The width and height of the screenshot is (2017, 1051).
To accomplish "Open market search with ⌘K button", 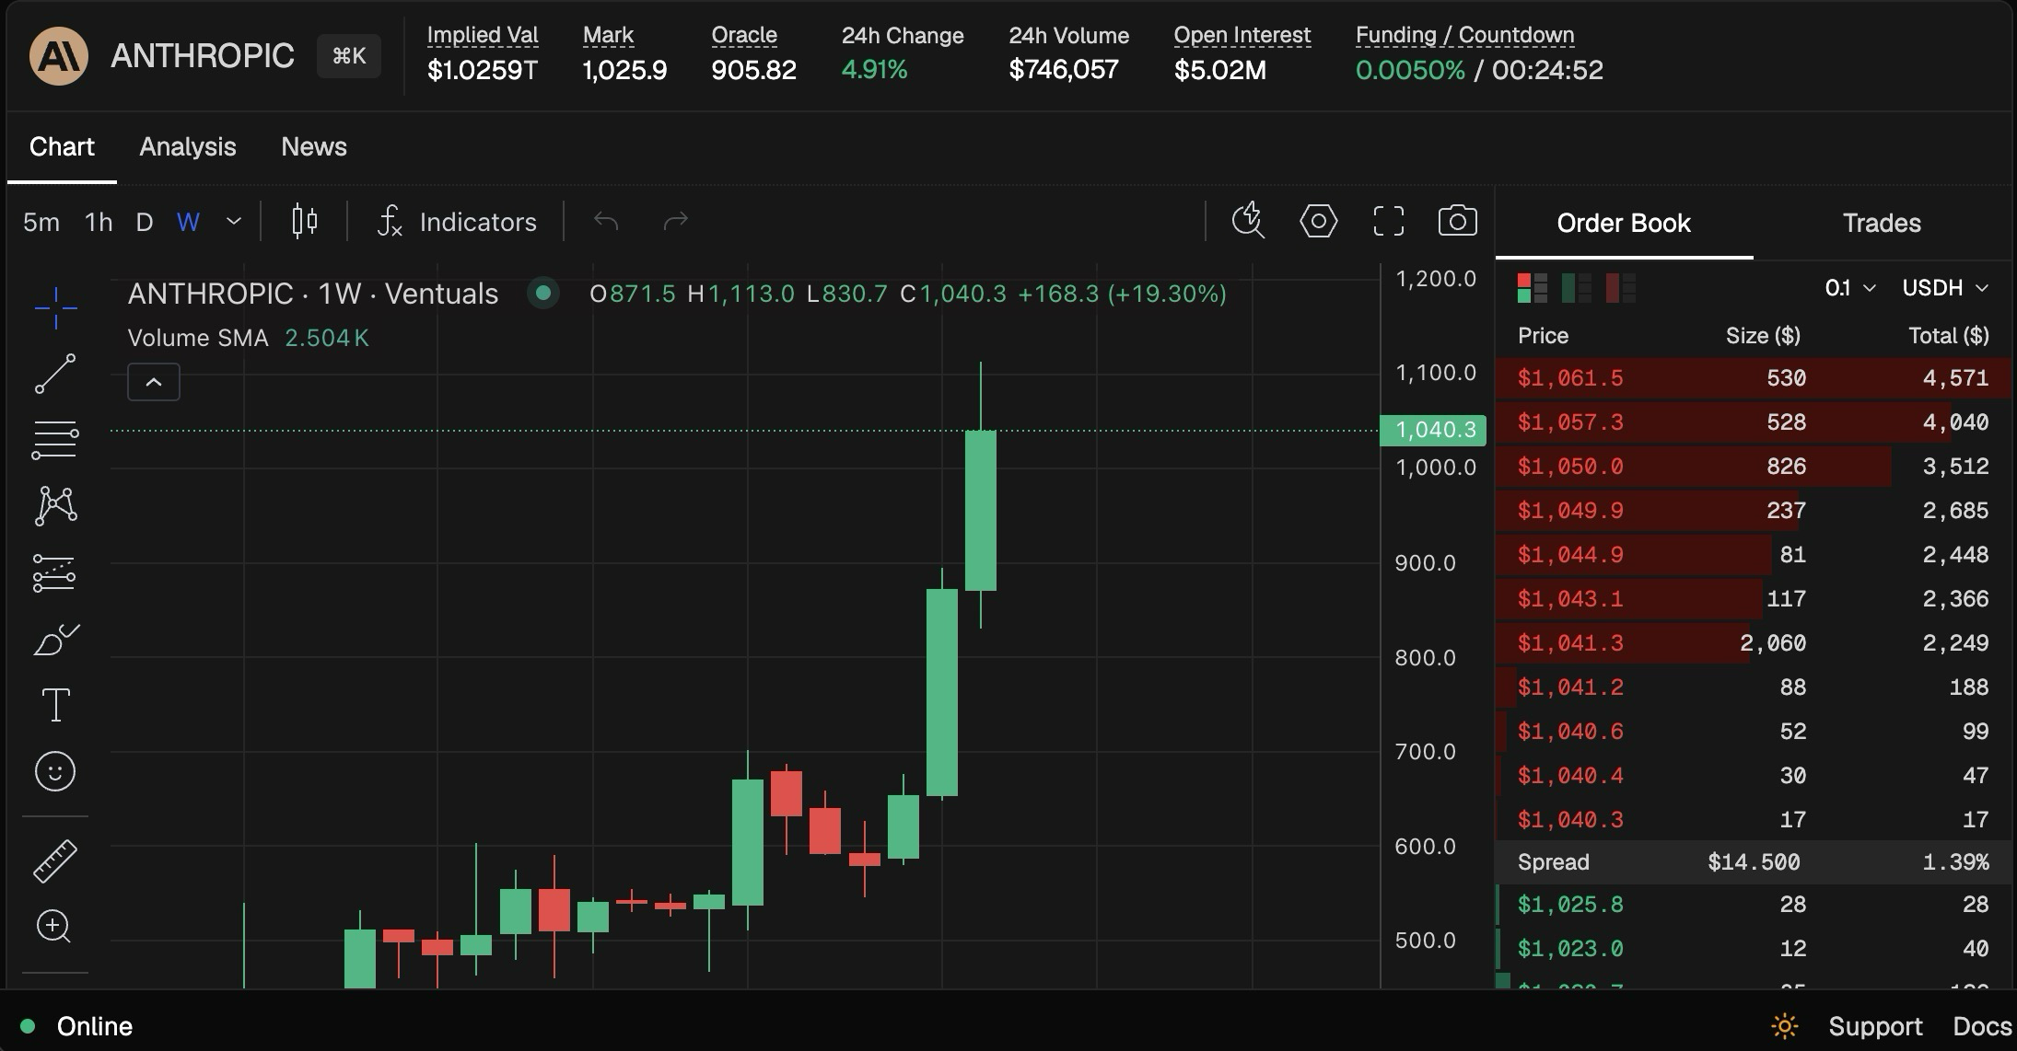I will (x=349, y=56).
